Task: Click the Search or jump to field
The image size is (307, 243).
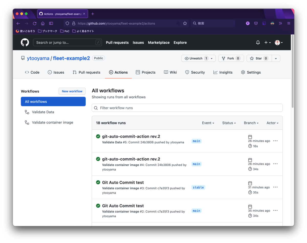Action: (68, 43)
